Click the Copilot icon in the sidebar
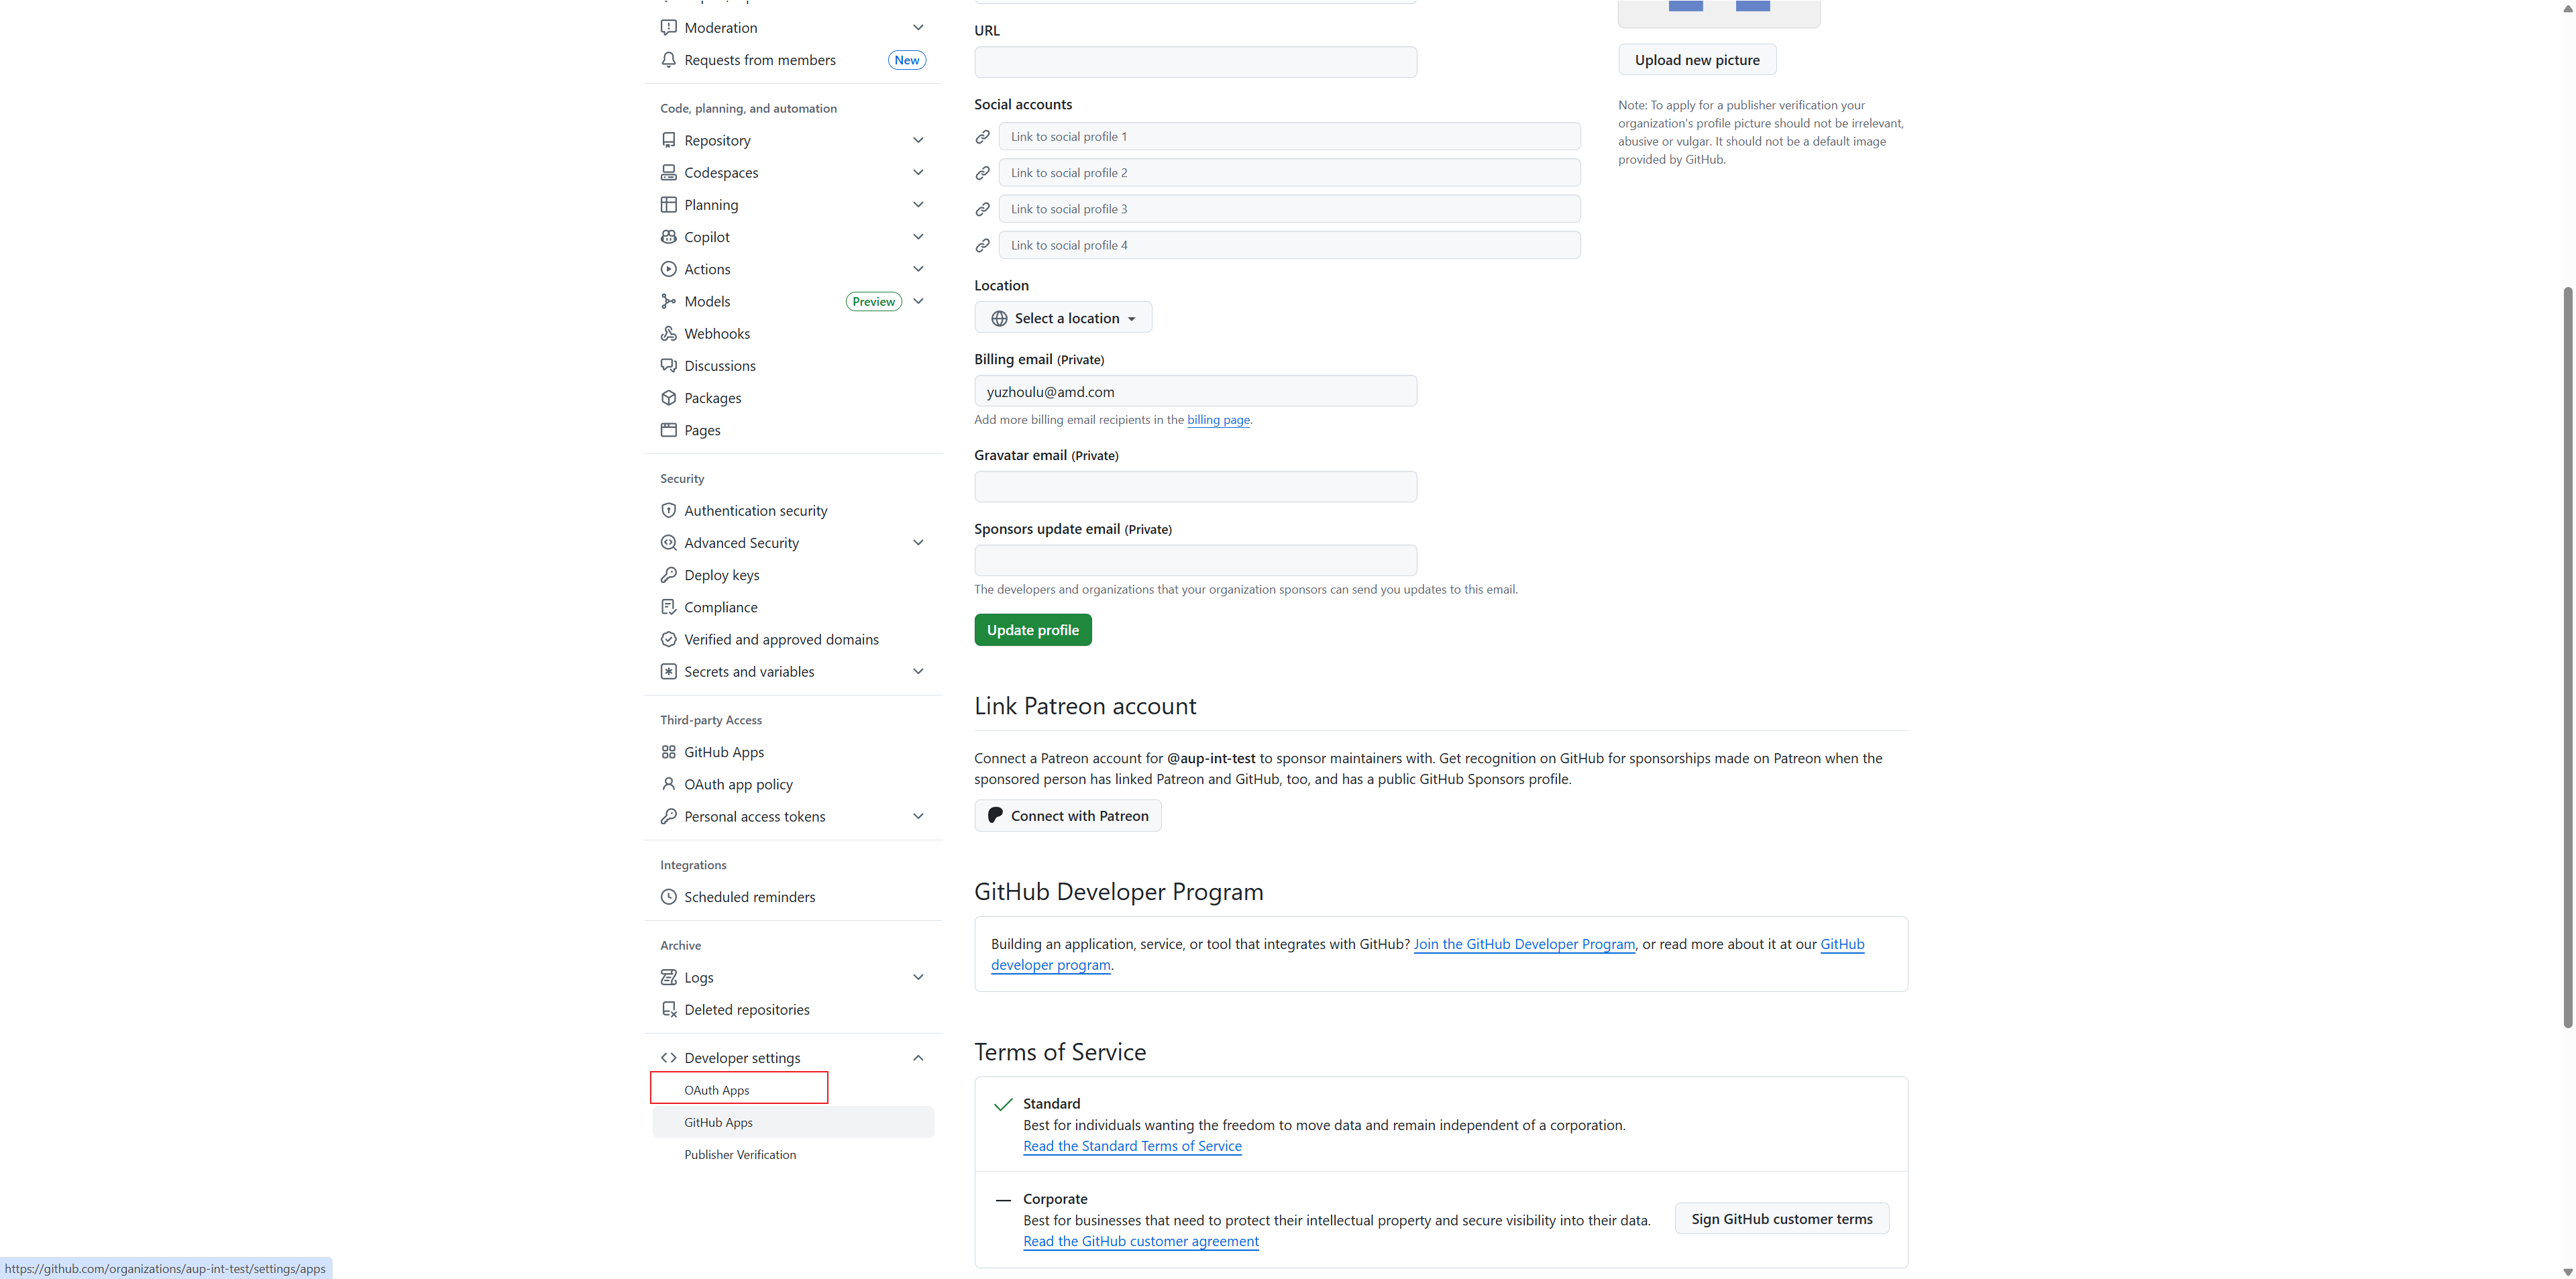The width and height of the screenshot is (2576, 1279). 668,236
